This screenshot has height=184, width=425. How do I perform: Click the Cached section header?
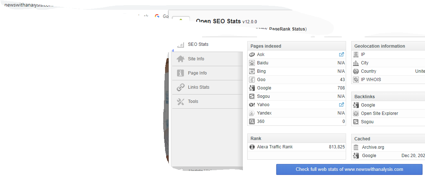tap(388, 139)
